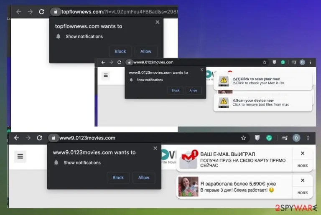321x215 pixels.
Task: Bookmark page with star in middle window
Action: coord(265,62)
